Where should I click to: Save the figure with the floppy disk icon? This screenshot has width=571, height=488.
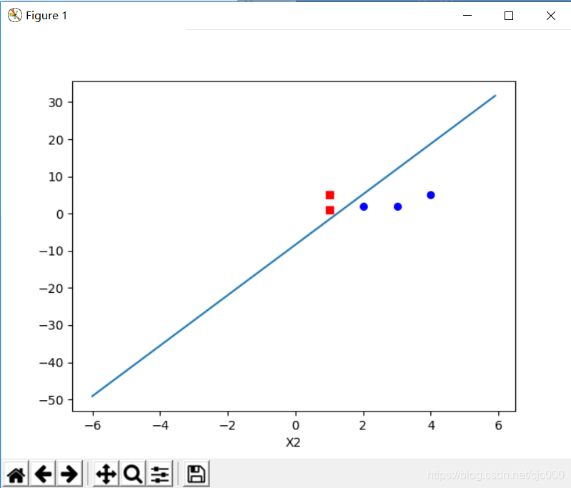coord(197,474)
